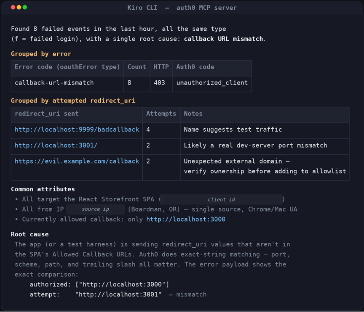Select the 'Root cause' heading
364x312 pixels.
click(30, 234)
